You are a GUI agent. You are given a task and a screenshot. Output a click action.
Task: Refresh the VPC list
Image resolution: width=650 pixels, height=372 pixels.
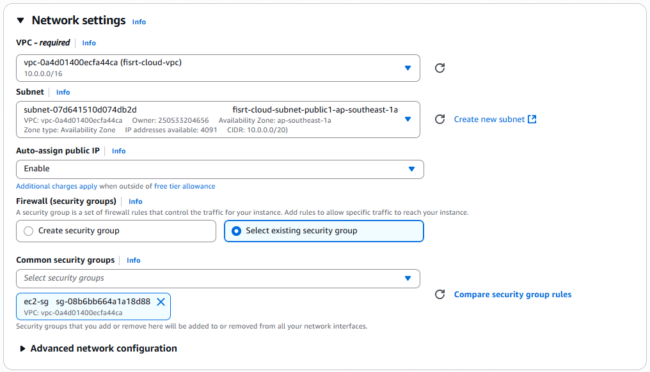coord(440,68)
